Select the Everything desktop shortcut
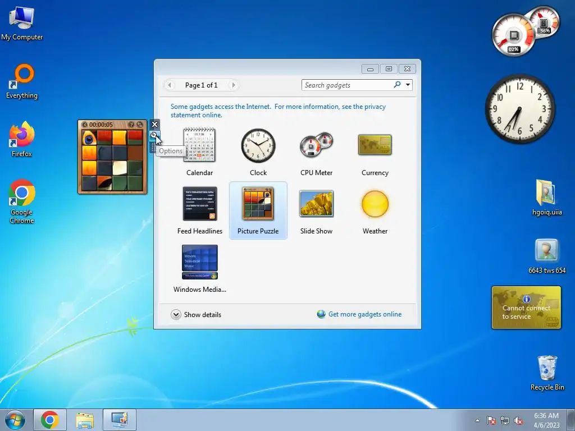 click(22, 81)
